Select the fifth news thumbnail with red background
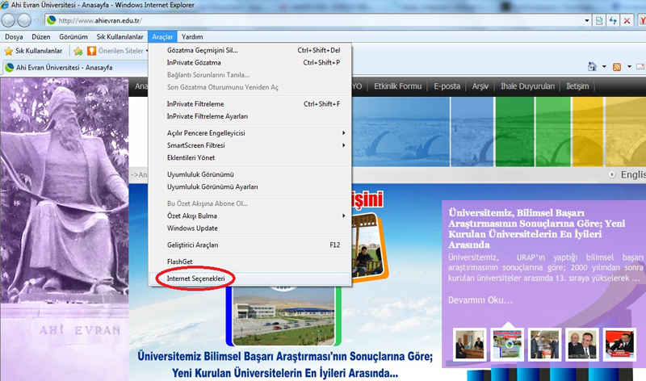 (x=619, y=345)
